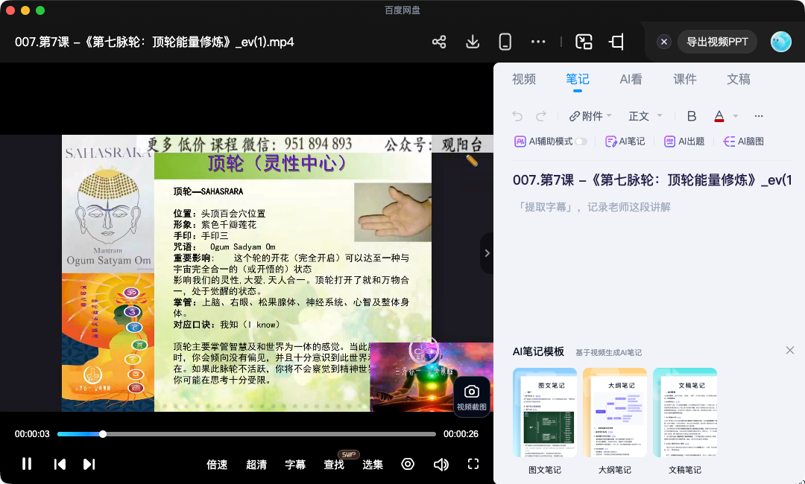Click the AI脑图 button
805x484 pixels.
744,141
